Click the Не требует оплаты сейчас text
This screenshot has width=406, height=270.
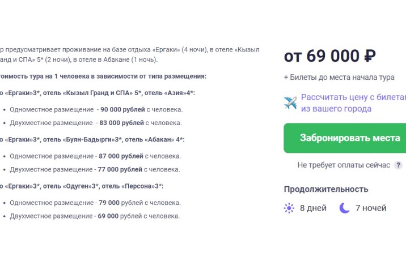pos(344,165)
